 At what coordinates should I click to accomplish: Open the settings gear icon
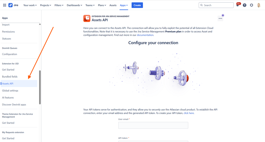[x=251, y=5]
